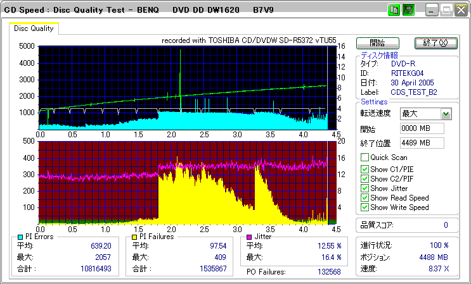Uncheck Show C1/PIE checkbox
The width and height of the screenshot is (471, 284).
365,170
